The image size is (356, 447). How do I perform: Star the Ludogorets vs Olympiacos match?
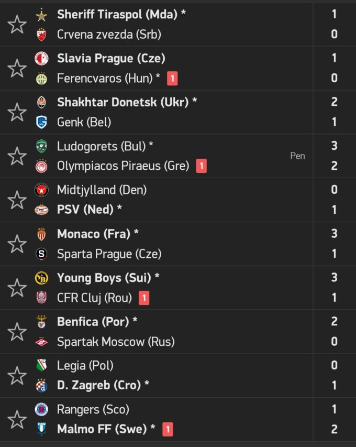click(x=17, y=157)
